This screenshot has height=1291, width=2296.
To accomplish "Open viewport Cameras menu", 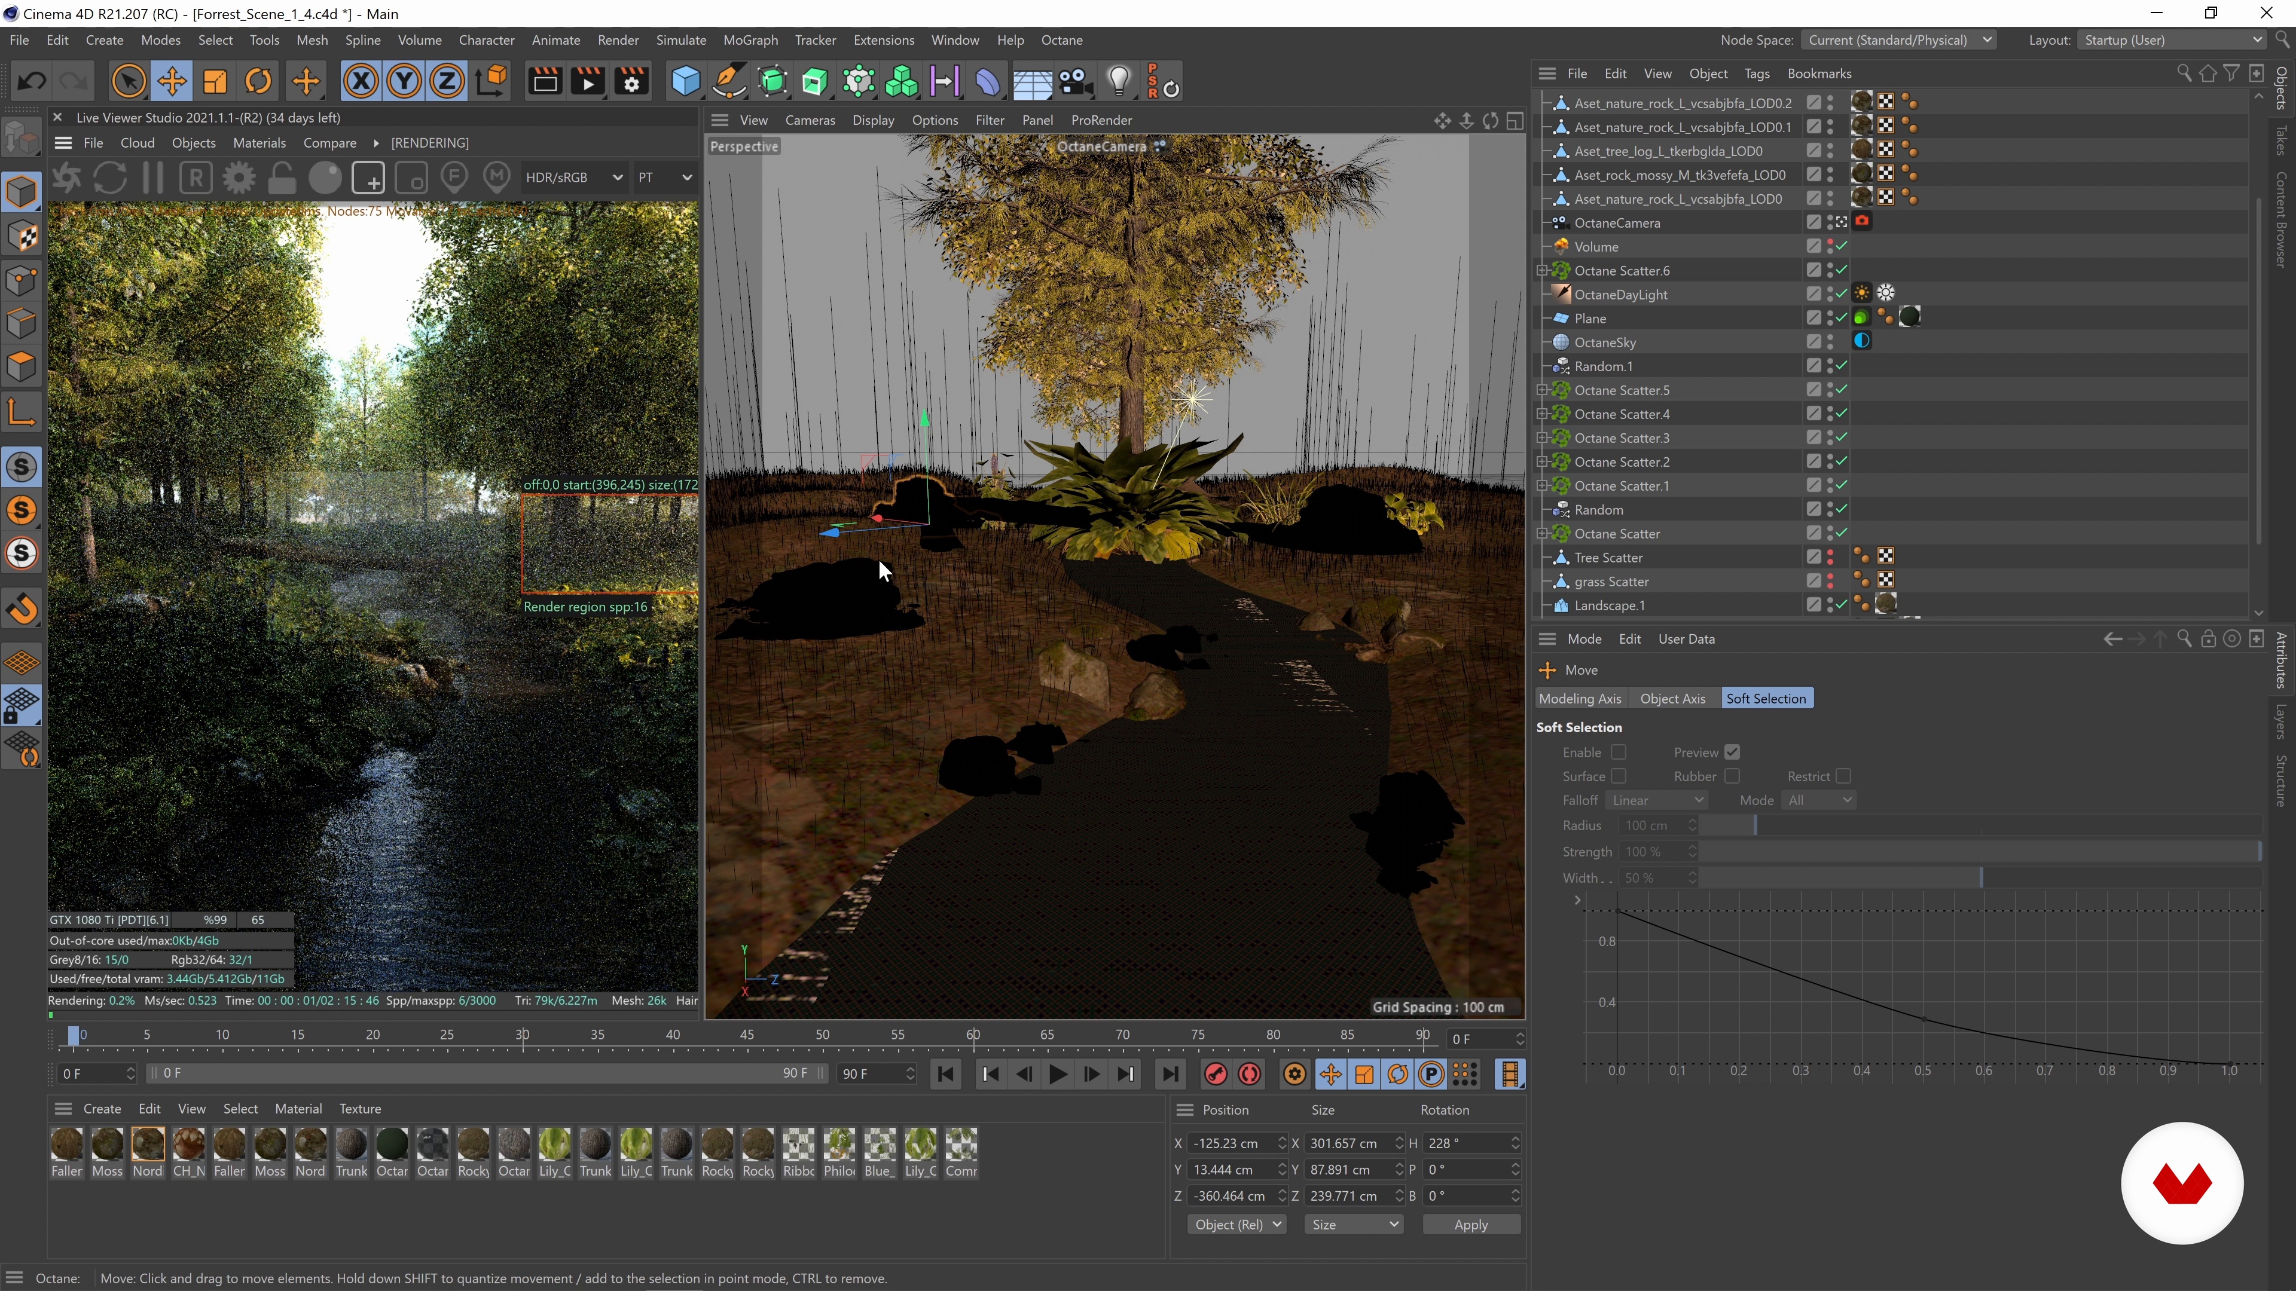I will pos(810,120).
